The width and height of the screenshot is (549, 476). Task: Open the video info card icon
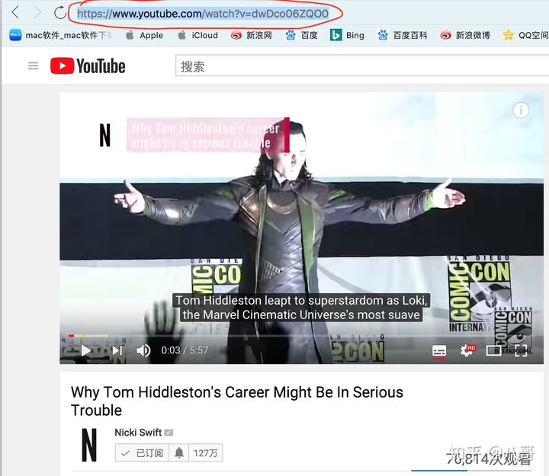521,110
